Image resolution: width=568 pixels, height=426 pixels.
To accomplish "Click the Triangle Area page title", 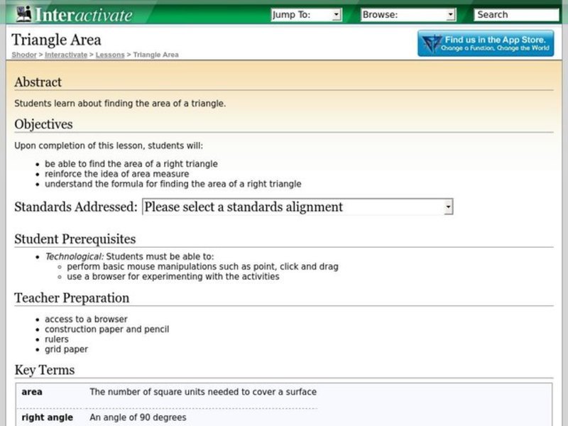I will point(57,40).
